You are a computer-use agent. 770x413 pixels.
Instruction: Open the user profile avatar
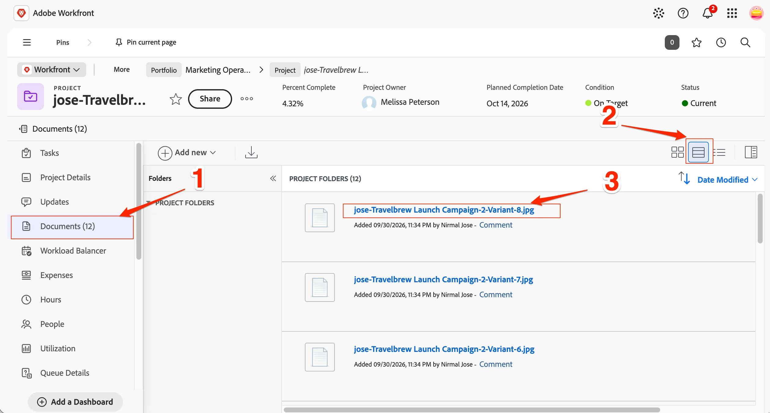tap(756, 13)
